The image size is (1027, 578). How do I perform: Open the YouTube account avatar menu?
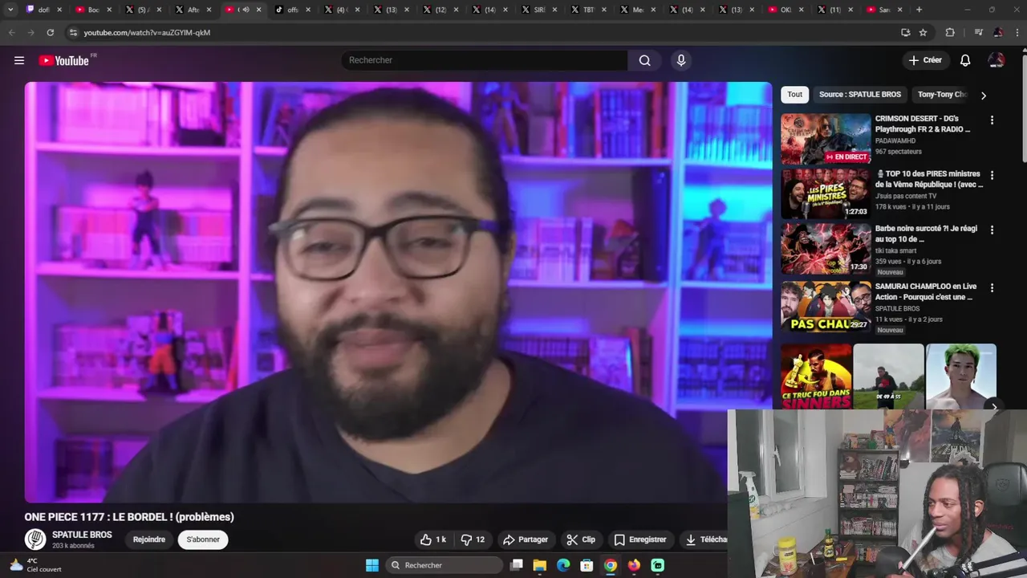[x=996, y=60]
